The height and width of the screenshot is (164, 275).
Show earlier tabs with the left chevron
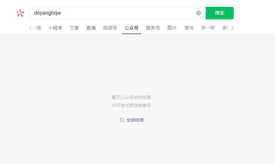tap(30, 28)
